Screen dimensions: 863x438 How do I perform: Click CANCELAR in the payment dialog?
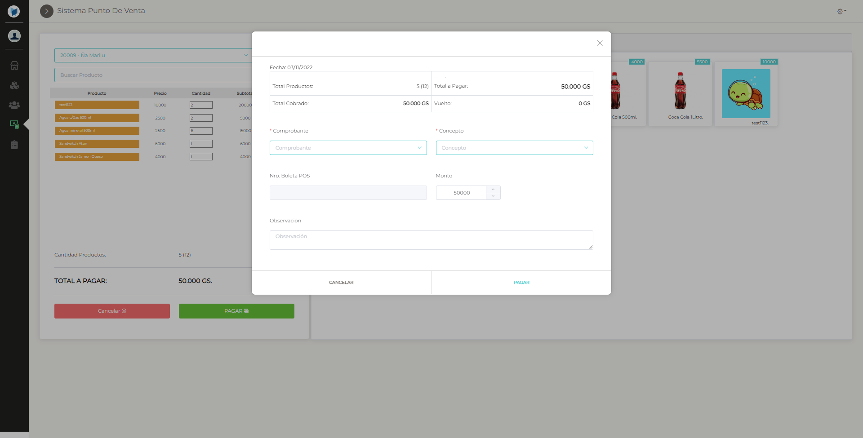[x=341, y=282]
